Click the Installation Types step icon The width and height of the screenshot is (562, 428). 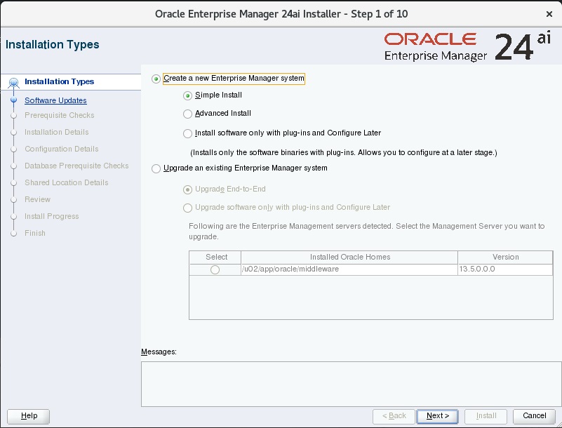click(13, 83)
